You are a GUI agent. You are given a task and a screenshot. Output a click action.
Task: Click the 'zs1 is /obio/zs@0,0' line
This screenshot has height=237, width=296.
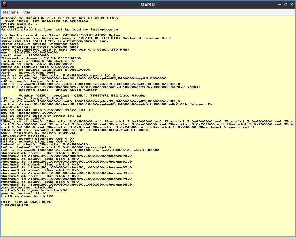coord(22,118)
